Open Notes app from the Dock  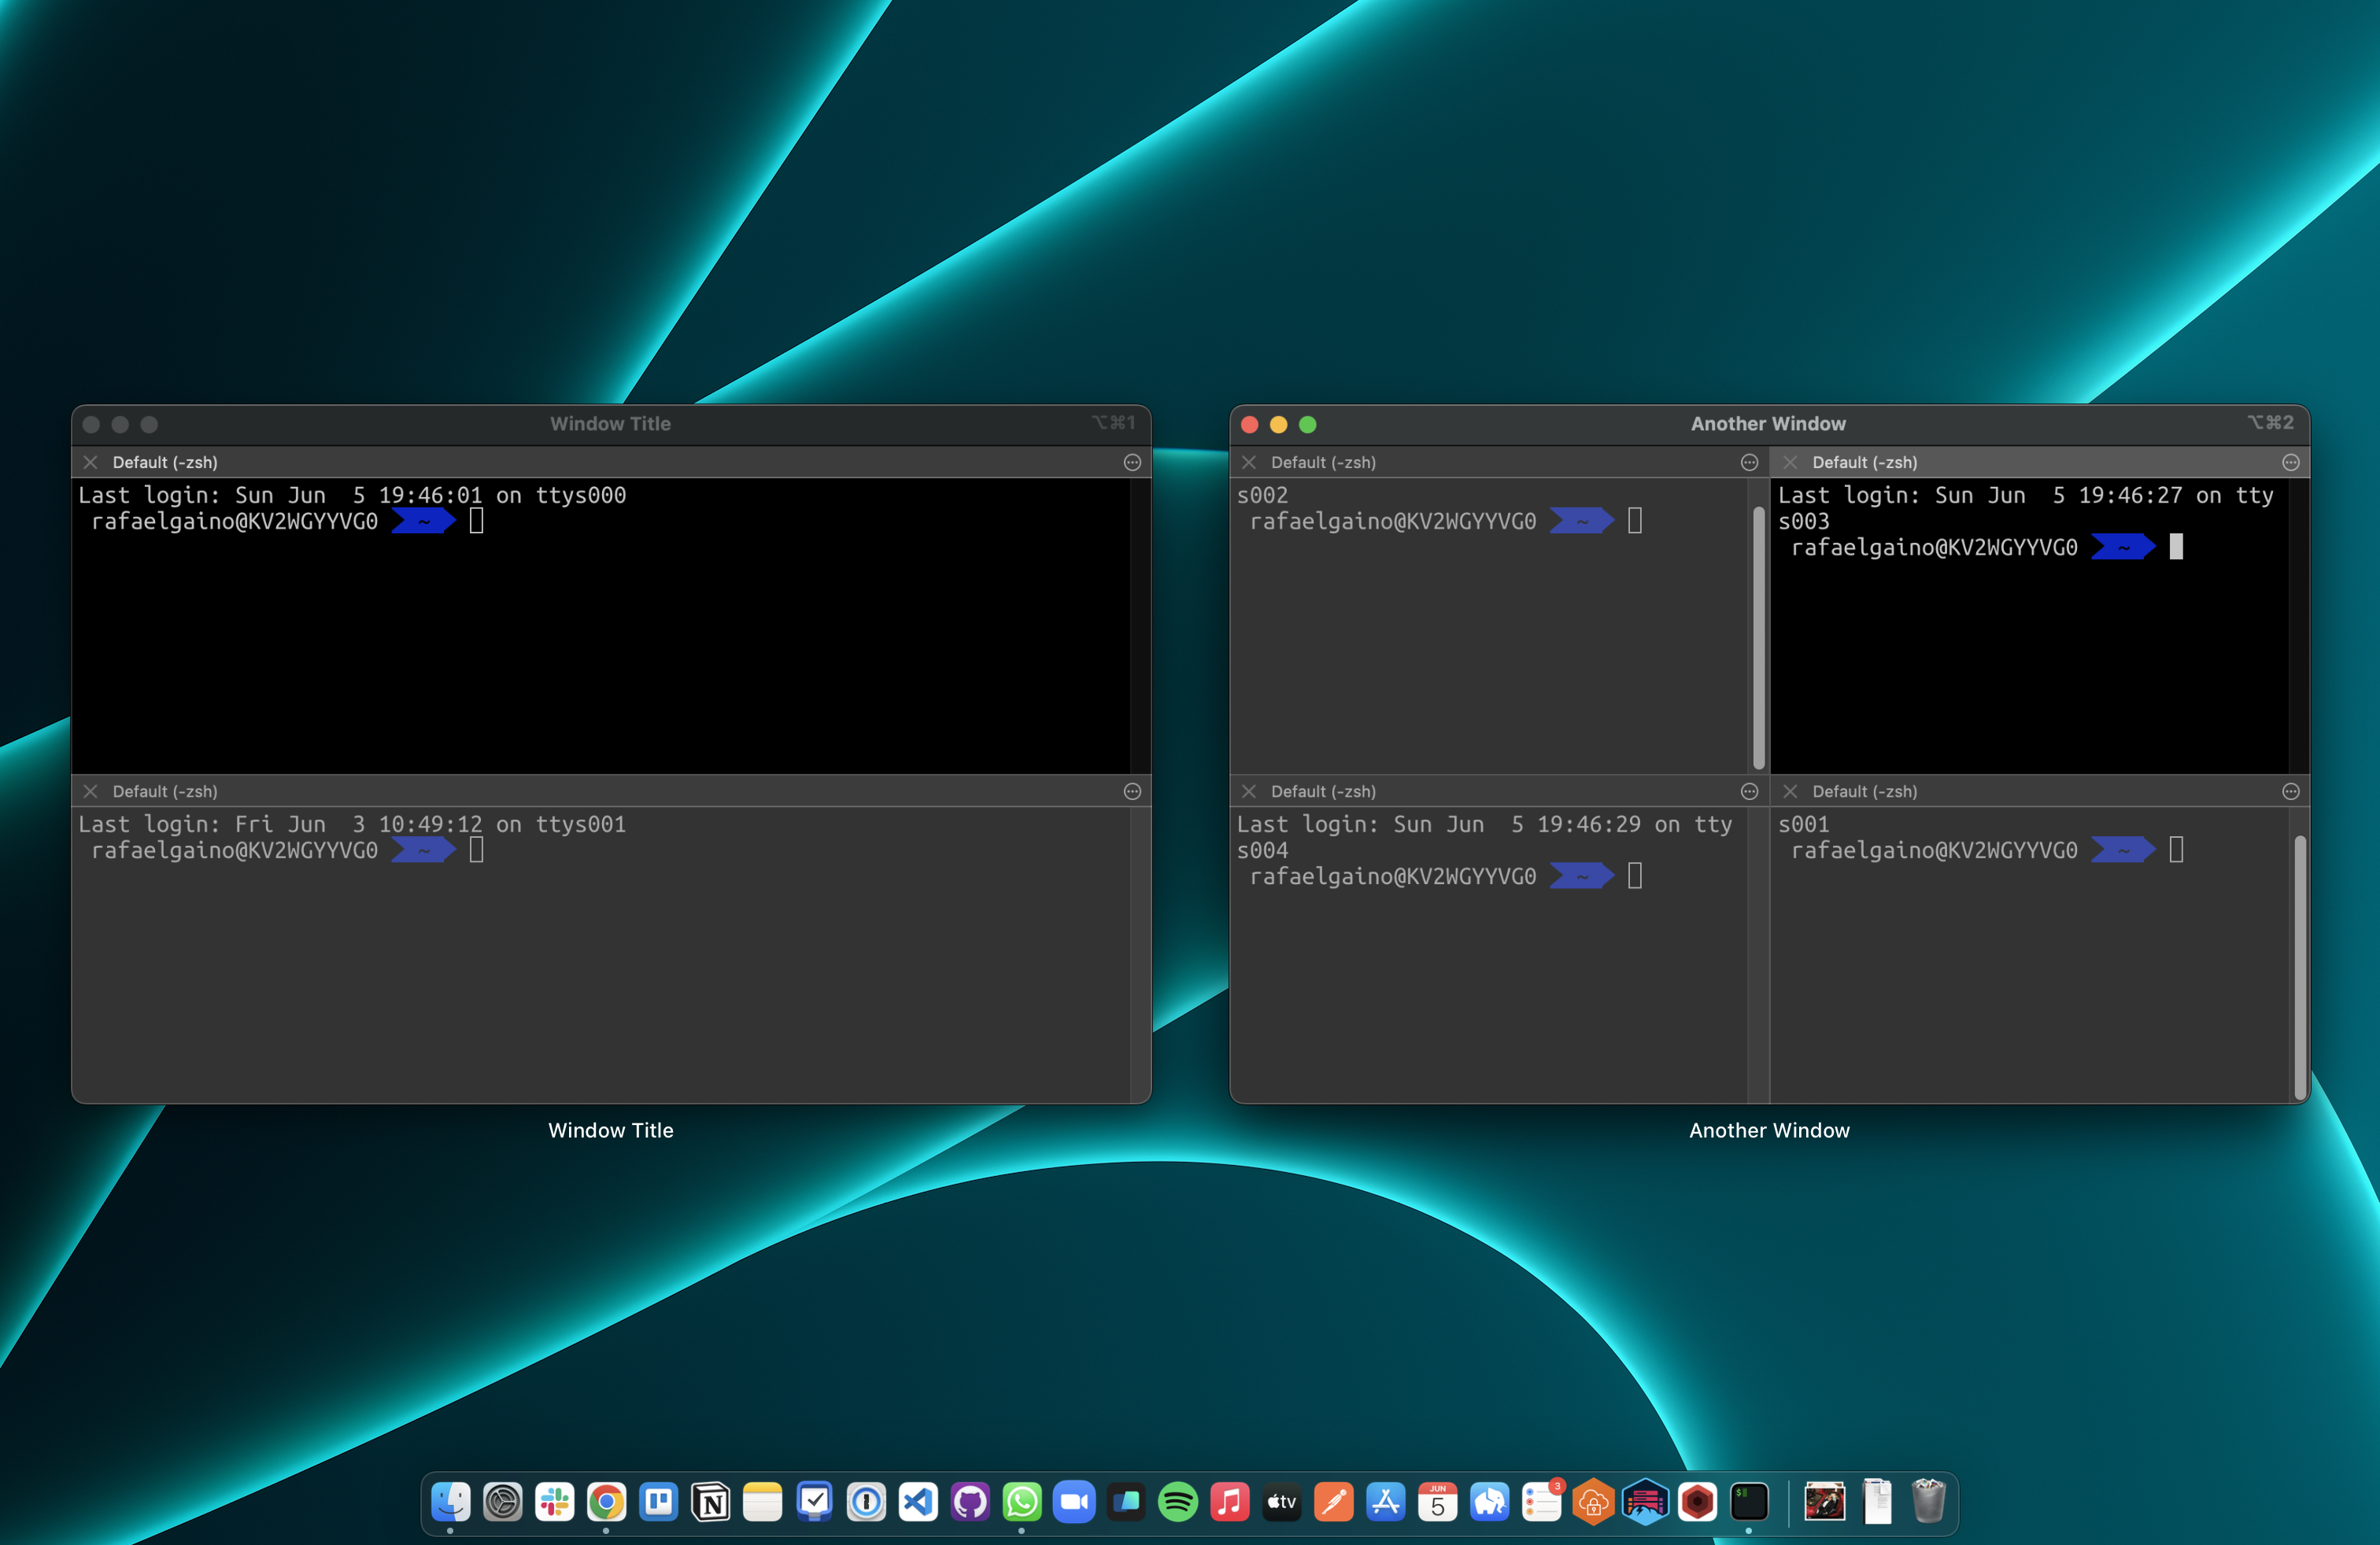coord(763,1501)
